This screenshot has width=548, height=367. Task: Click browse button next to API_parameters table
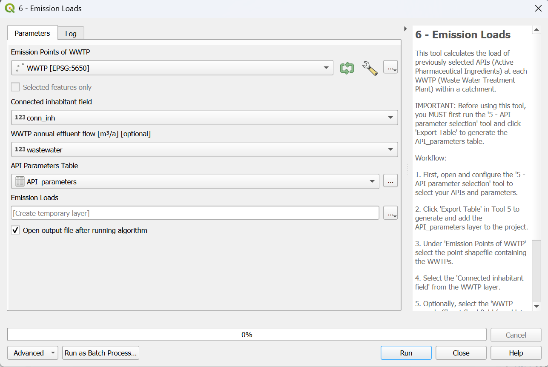click(390, 181)
